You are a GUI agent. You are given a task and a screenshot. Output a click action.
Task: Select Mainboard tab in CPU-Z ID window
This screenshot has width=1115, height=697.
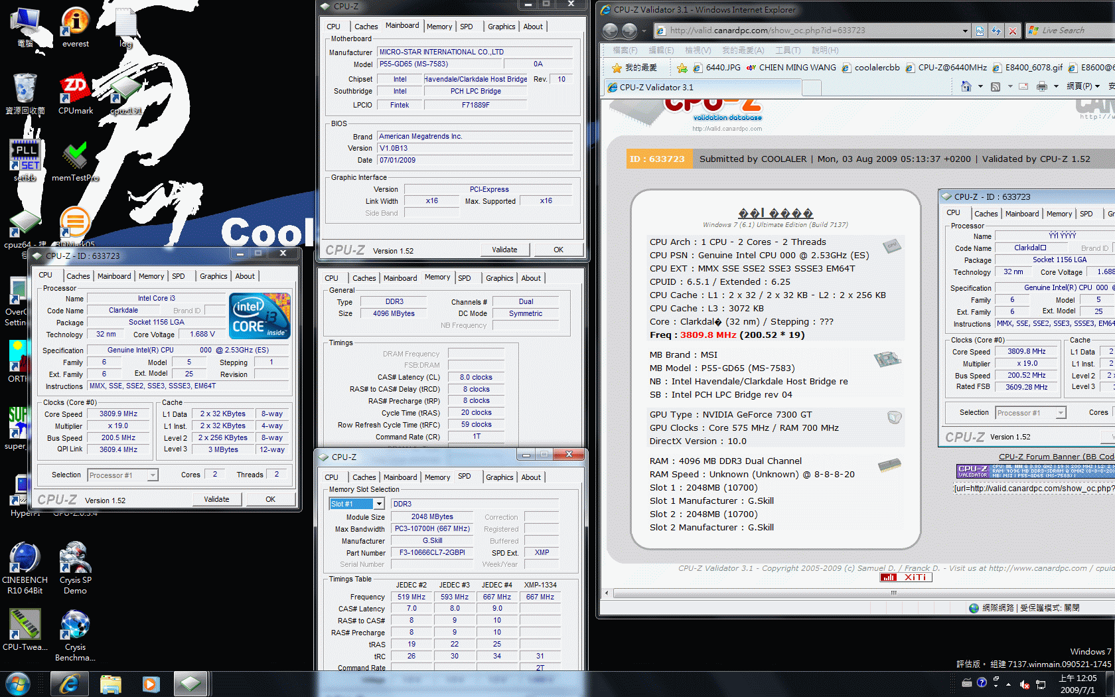[x=114, y=276]
